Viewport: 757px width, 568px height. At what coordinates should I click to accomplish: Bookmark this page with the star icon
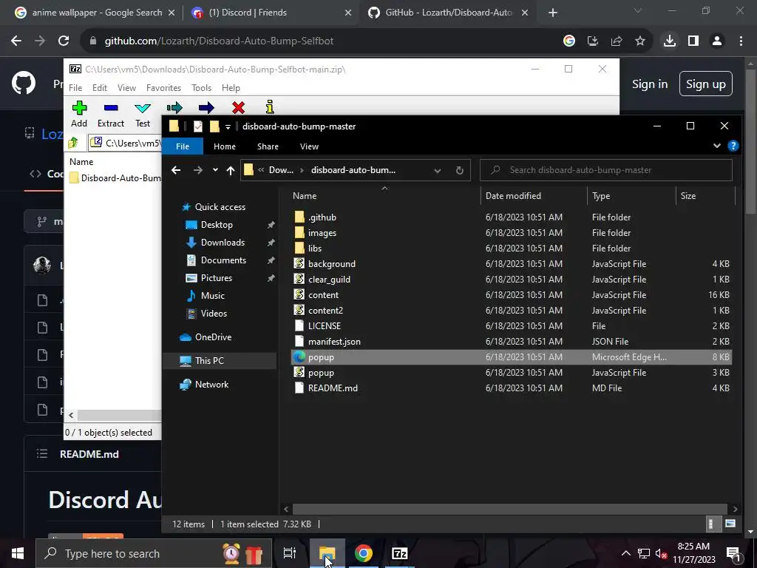click(x=640, y=41)
